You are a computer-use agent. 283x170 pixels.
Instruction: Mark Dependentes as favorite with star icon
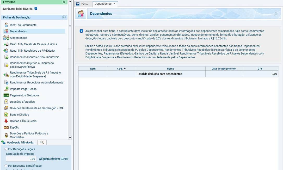(276, 14)
